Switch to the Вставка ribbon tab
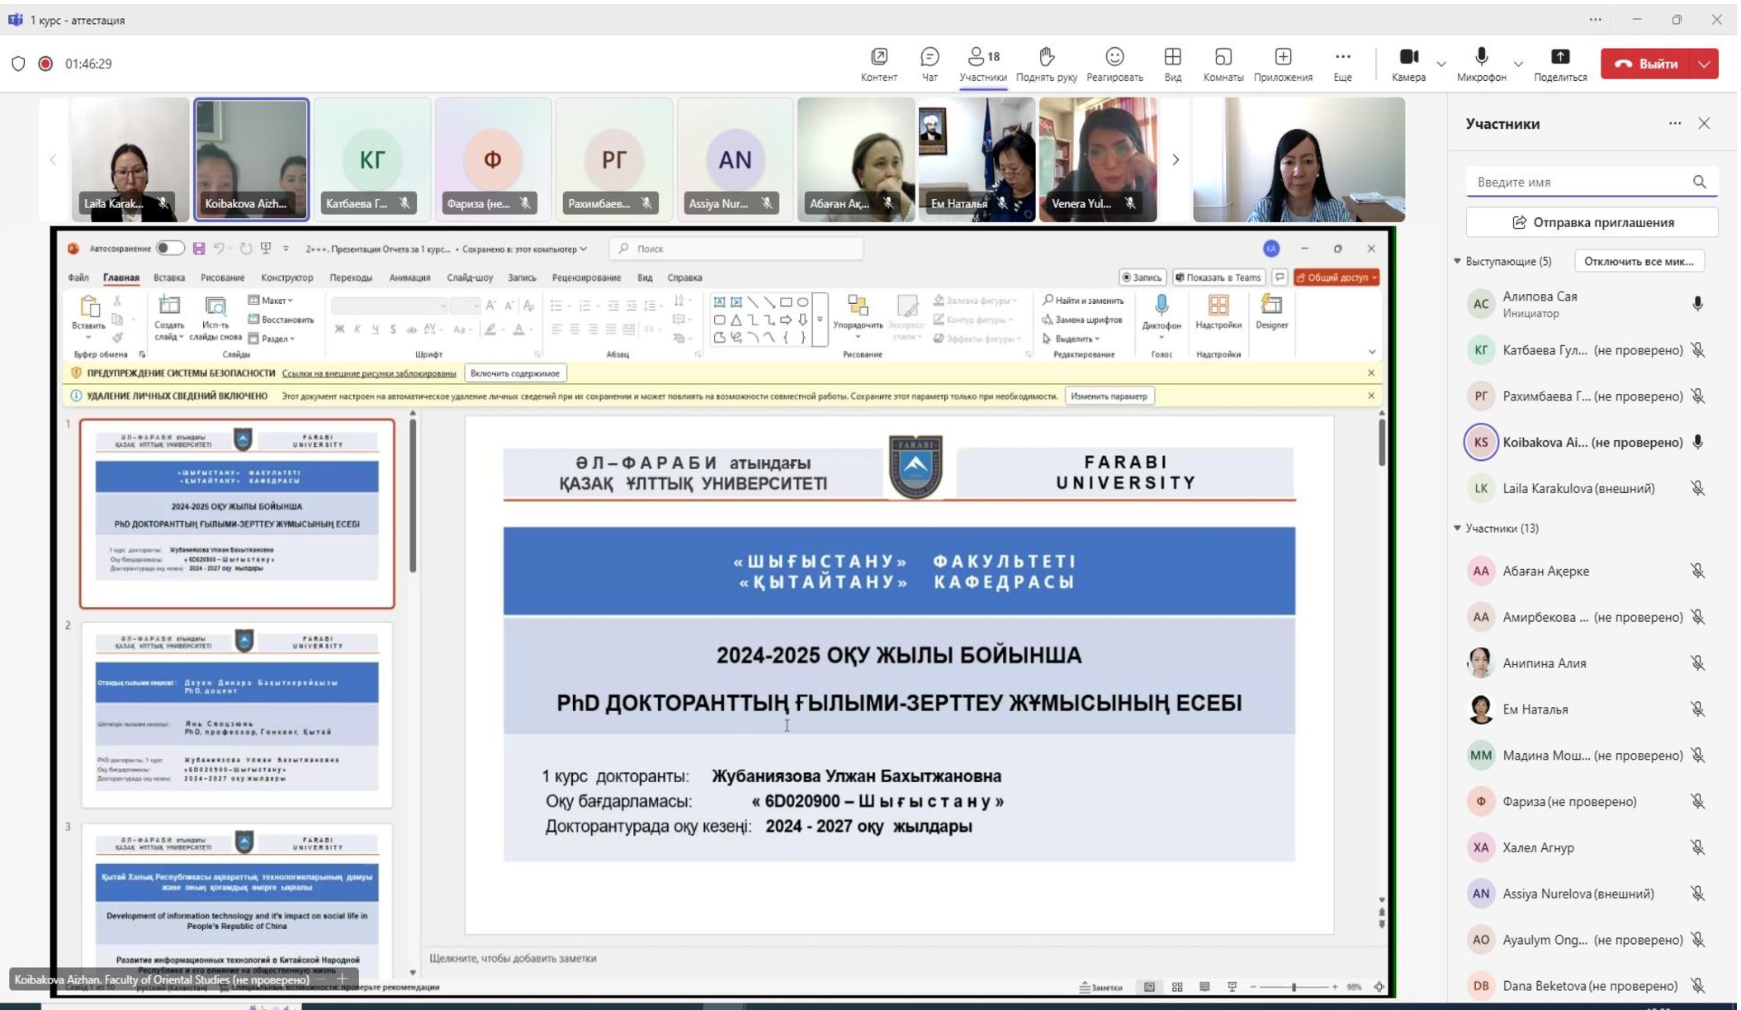 pyautogui.click(x=169, y=278)
